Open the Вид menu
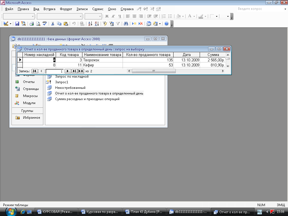This screenshot has height=216, width=288. point(36,9)
